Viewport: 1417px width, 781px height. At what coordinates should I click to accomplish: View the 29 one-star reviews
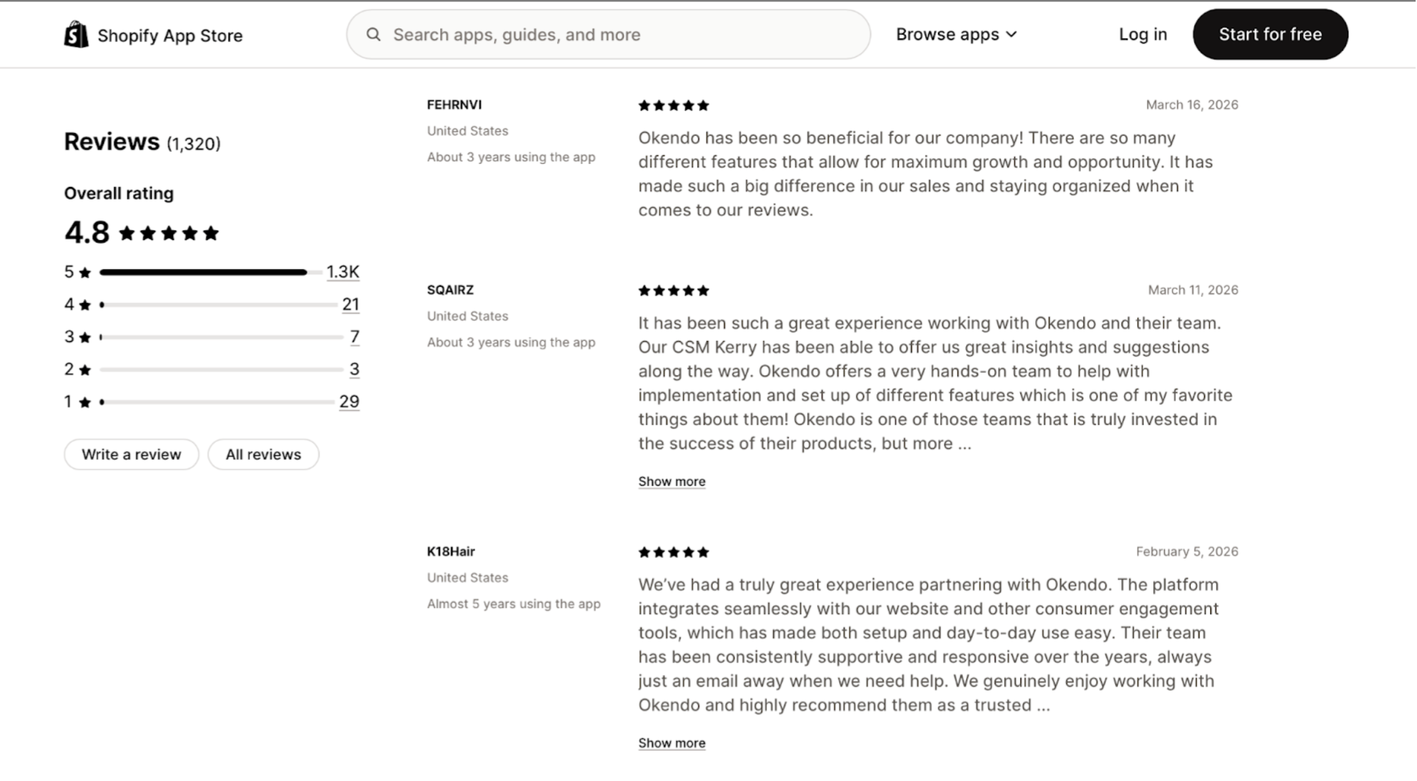coord(349,401)
